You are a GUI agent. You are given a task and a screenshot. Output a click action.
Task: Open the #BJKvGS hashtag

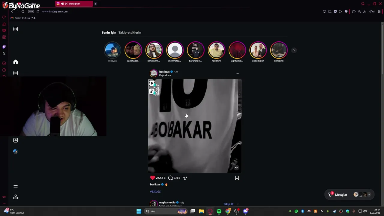tap(155, 191)
